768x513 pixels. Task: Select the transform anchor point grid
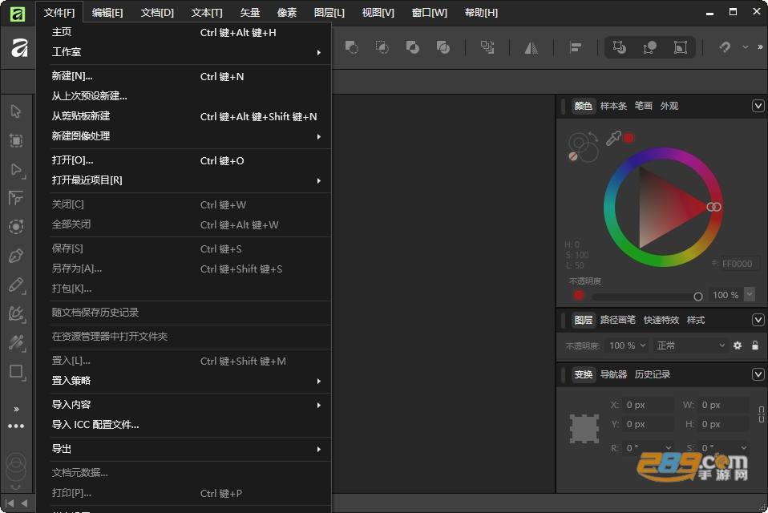[x=584, y=428]
